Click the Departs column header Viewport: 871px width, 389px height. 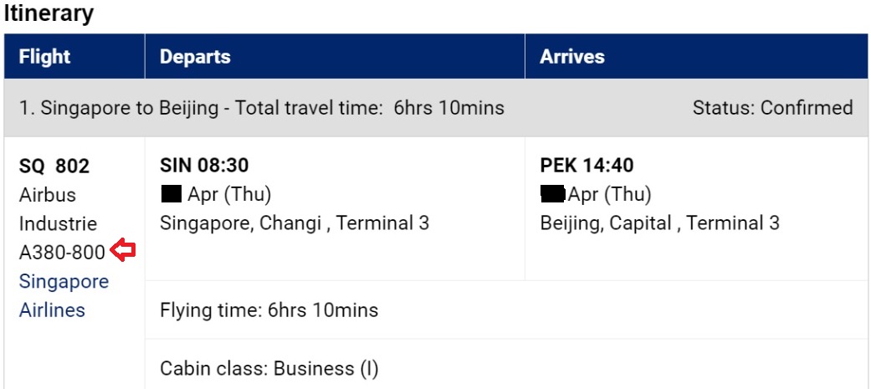tap(195, 57)
